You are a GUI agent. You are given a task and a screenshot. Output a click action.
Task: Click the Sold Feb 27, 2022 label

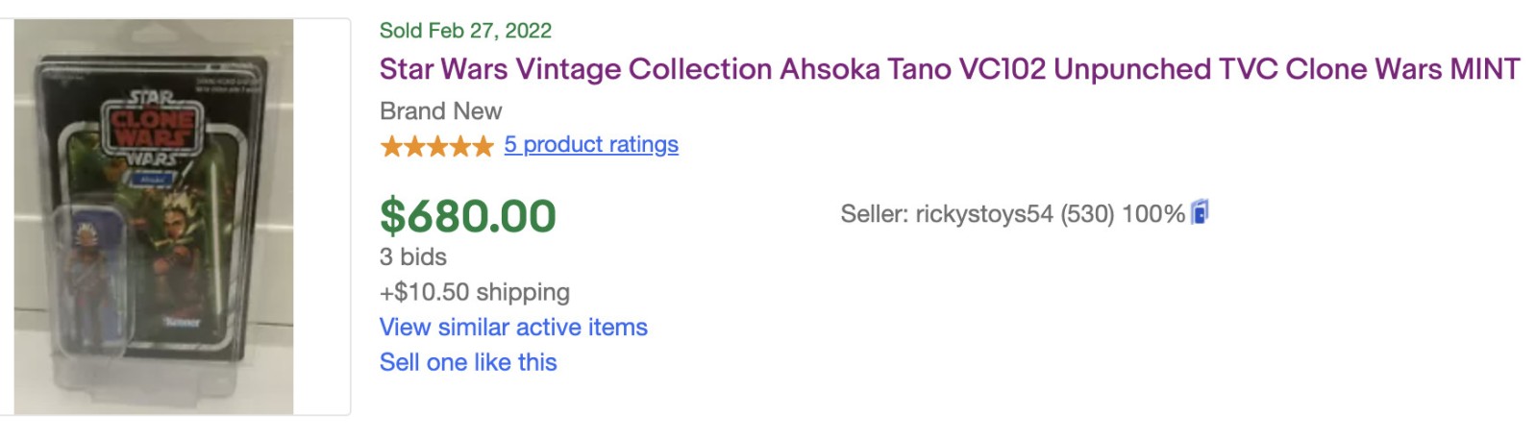[465, 31]
